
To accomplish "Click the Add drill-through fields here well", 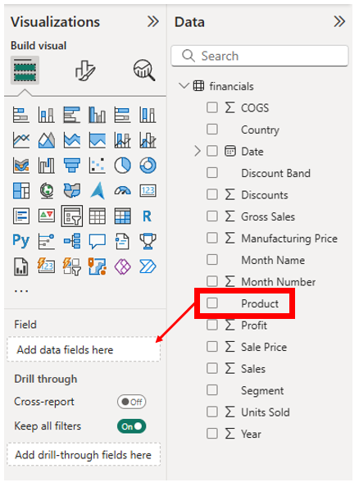I will tap(84, 455).
